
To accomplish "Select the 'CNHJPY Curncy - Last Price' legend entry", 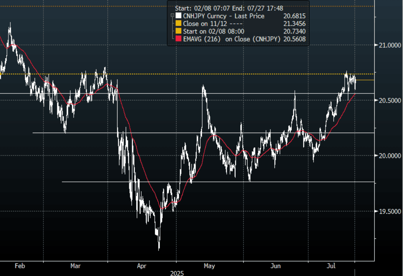I will pos(224,16).
